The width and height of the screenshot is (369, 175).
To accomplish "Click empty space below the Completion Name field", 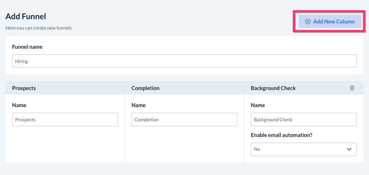I will 184,146.
